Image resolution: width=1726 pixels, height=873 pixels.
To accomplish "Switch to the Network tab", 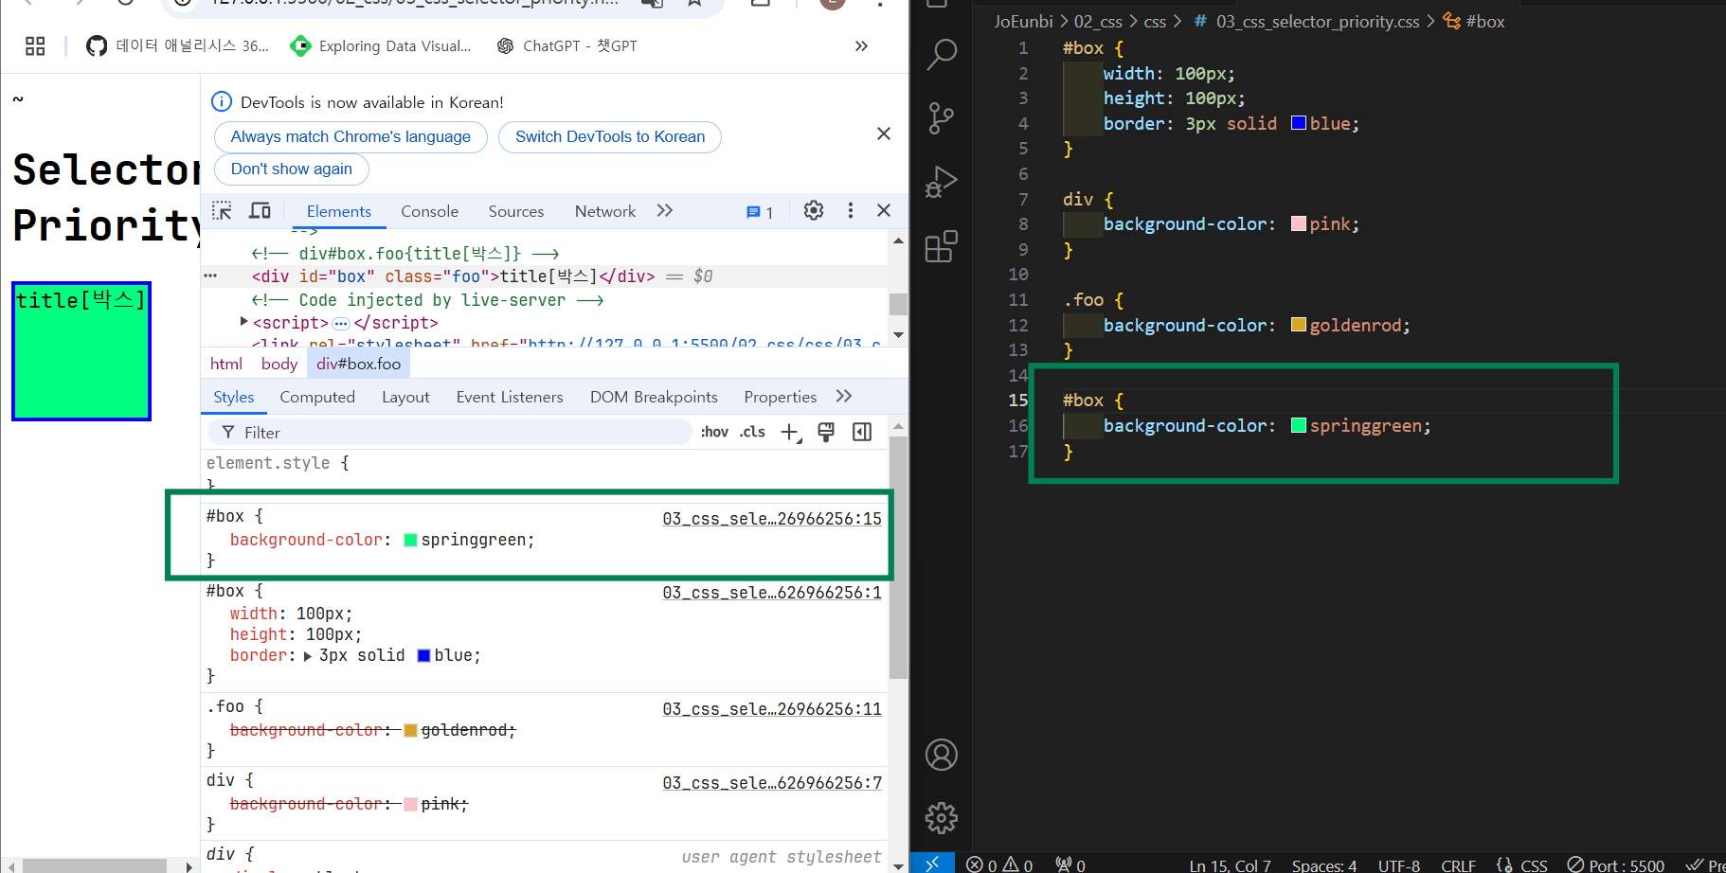I will (605, 211).
